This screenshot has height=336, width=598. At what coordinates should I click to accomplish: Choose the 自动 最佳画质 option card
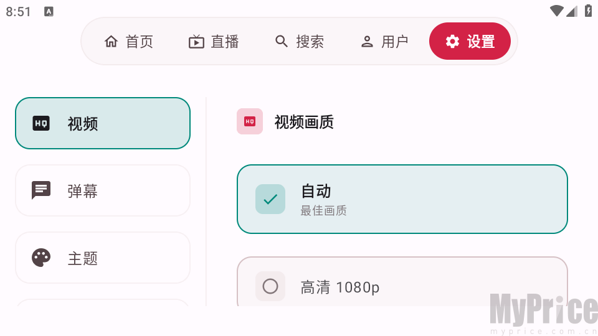coord(402,199)
